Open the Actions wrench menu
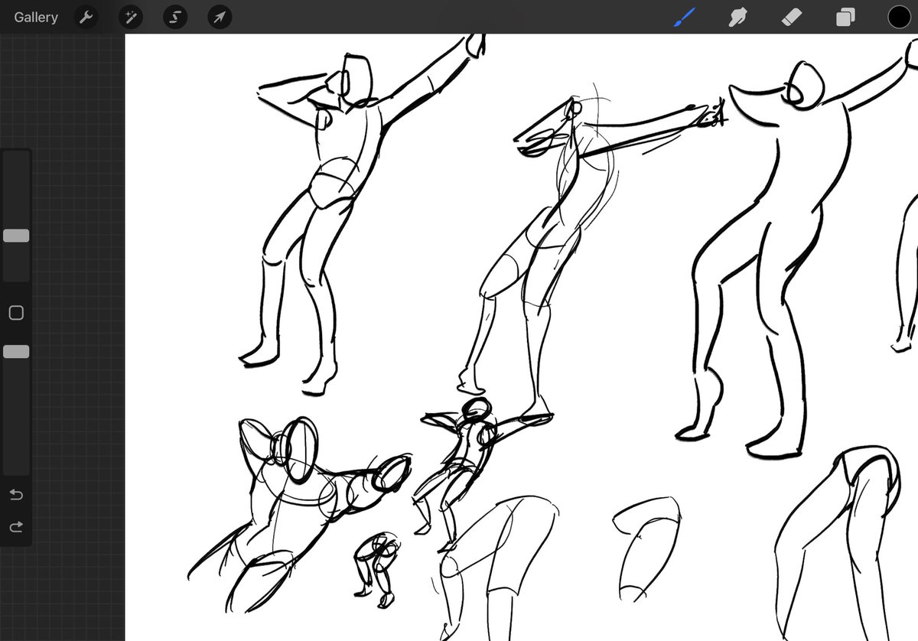Viewport: 918px width, 641px height. [x=86, y=17]
